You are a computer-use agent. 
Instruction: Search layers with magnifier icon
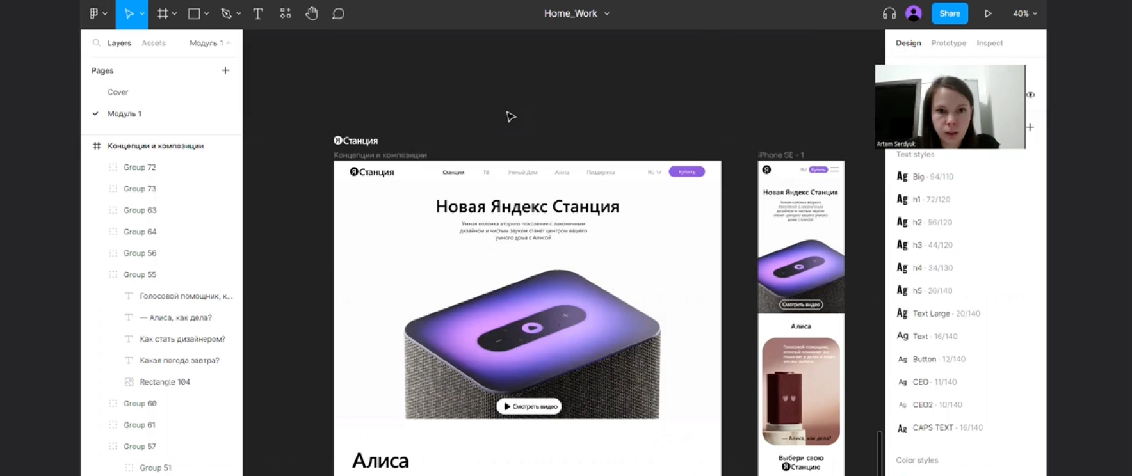[x=96, y=43]
